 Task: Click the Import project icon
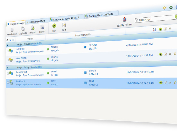[33, 28]
